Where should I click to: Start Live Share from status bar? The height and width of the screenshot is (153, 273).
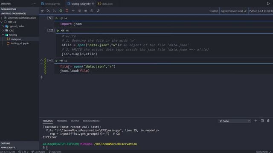(x=38, y=152)
